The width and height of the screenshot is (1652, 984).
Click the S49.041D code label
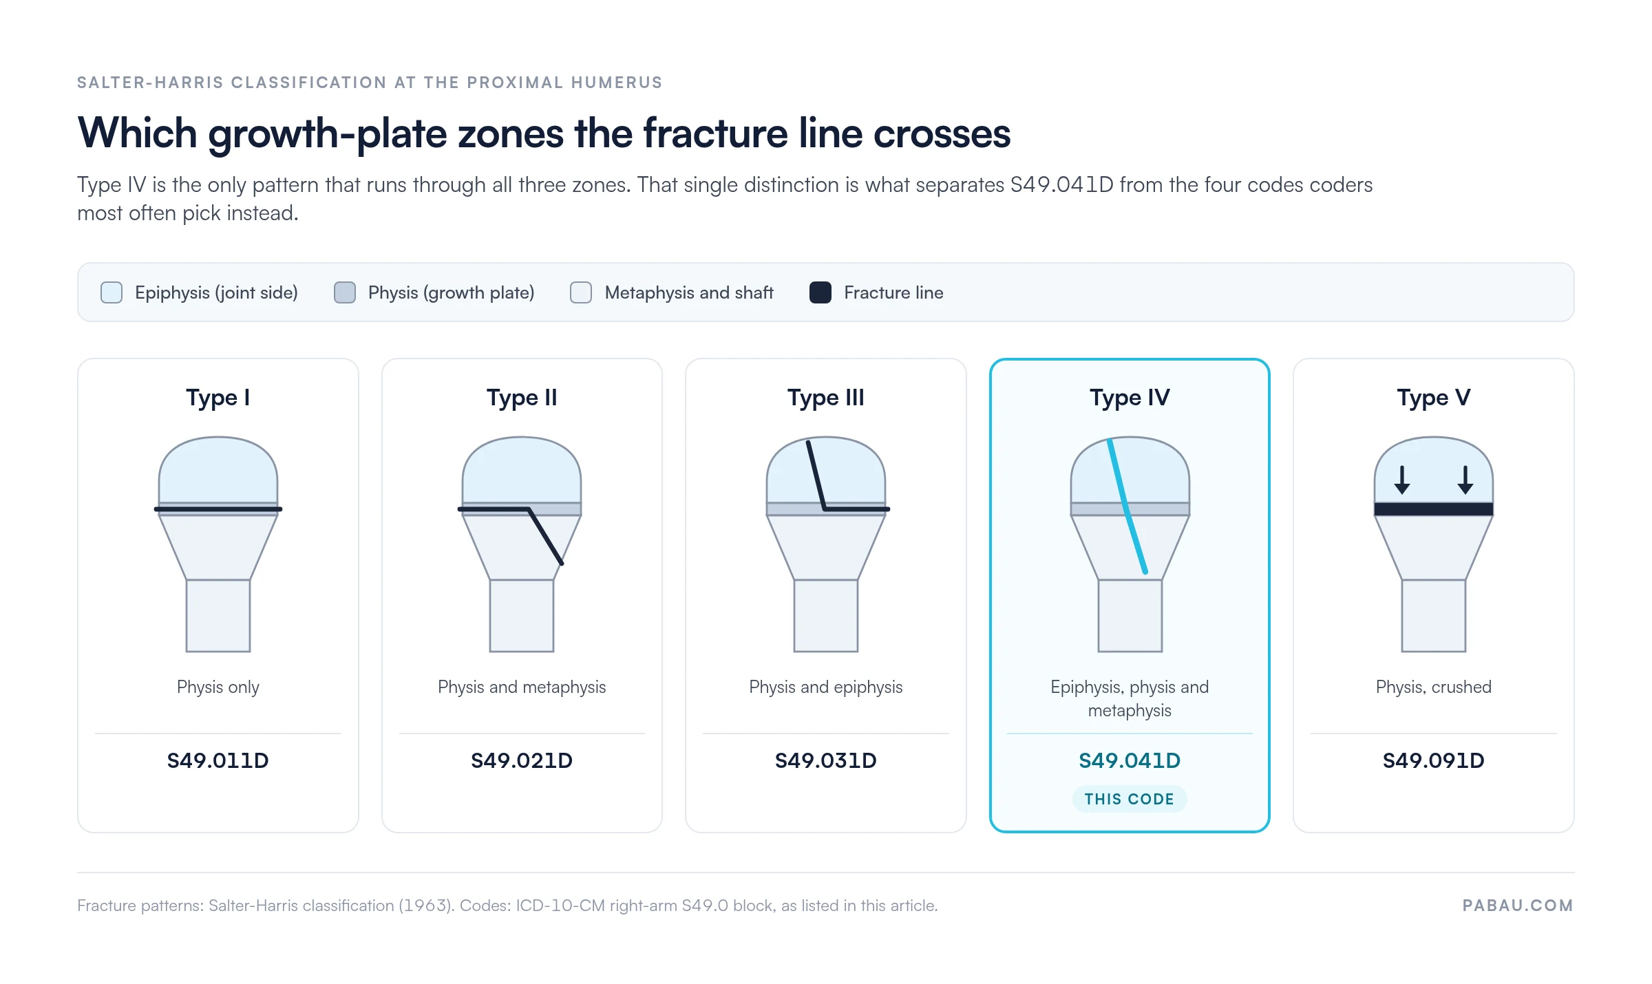click(1130, 760)
